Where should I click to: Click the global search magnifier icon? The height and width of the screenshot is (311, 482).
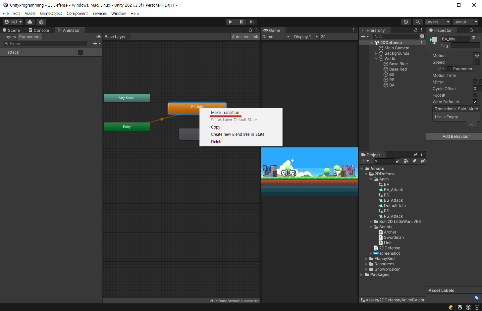point(417,22)
